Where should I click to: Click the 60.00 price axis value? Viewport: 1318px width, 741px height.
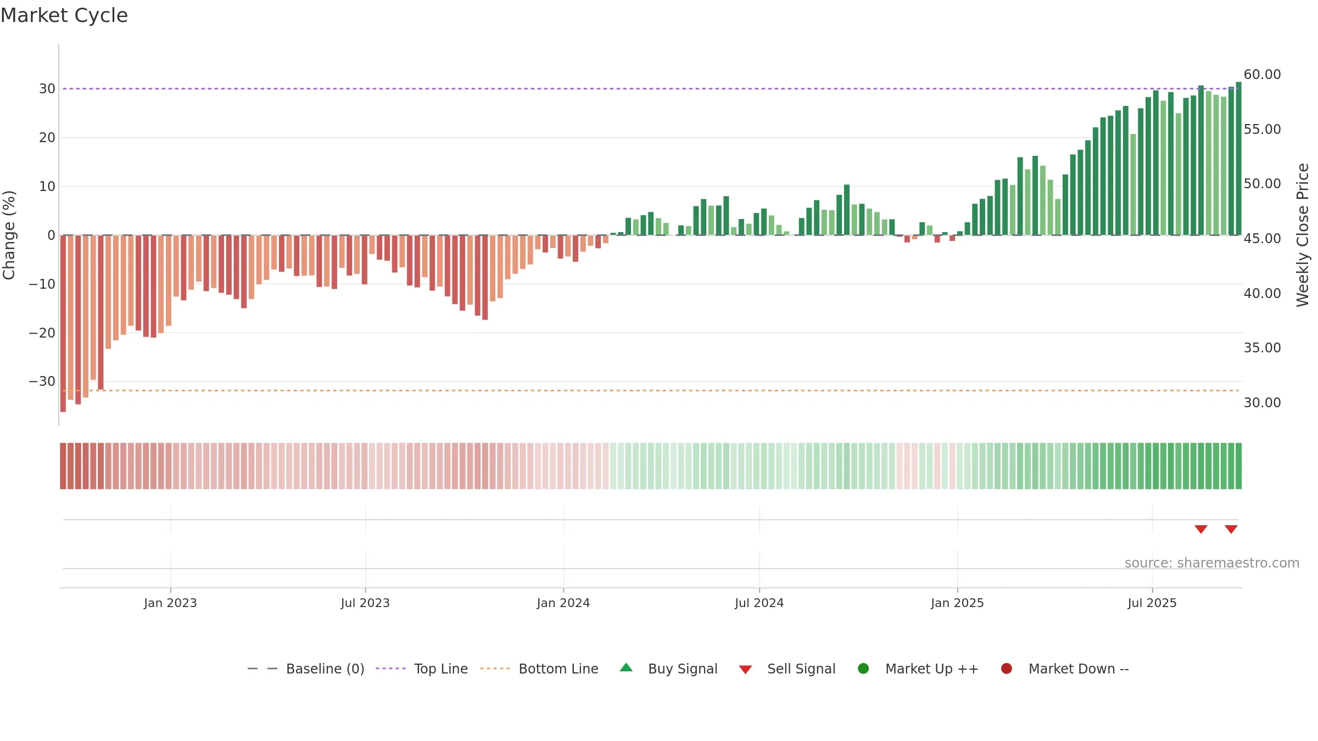point(1262,75)
